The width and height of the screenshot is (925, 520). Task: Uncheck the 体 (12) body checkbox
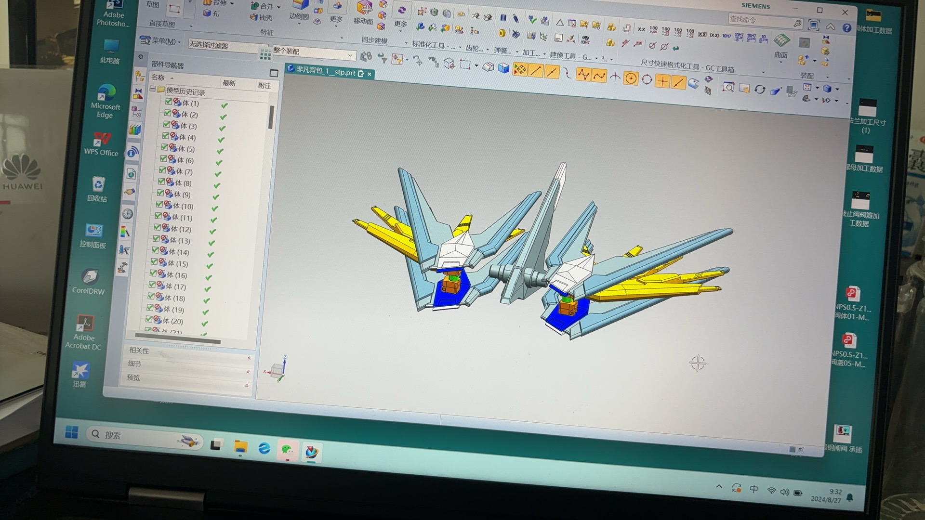(x=158, y=228)
